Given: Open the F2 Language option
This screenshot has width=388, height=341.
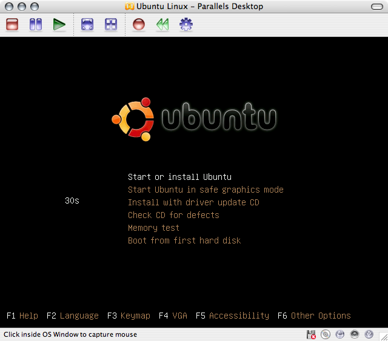Looking at the screenshot, I should tap(73, 316).
